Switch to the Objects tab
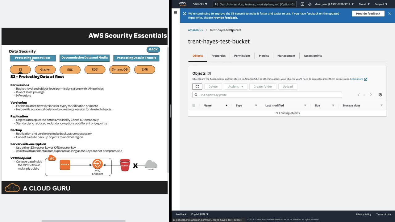 coord(198,56)
